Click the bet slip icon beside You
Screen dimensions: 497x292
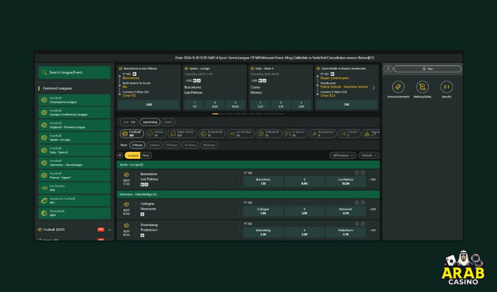pos(388,69)
